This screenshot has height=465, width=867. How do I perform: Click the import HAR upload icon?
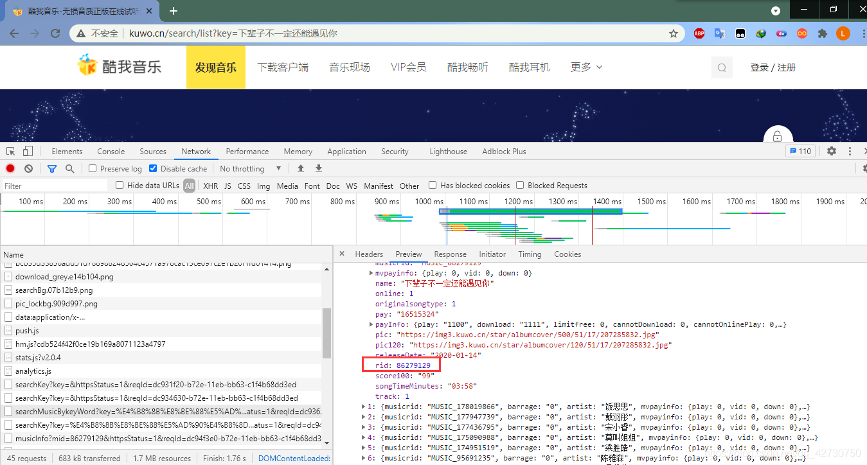tap(300, 168)
